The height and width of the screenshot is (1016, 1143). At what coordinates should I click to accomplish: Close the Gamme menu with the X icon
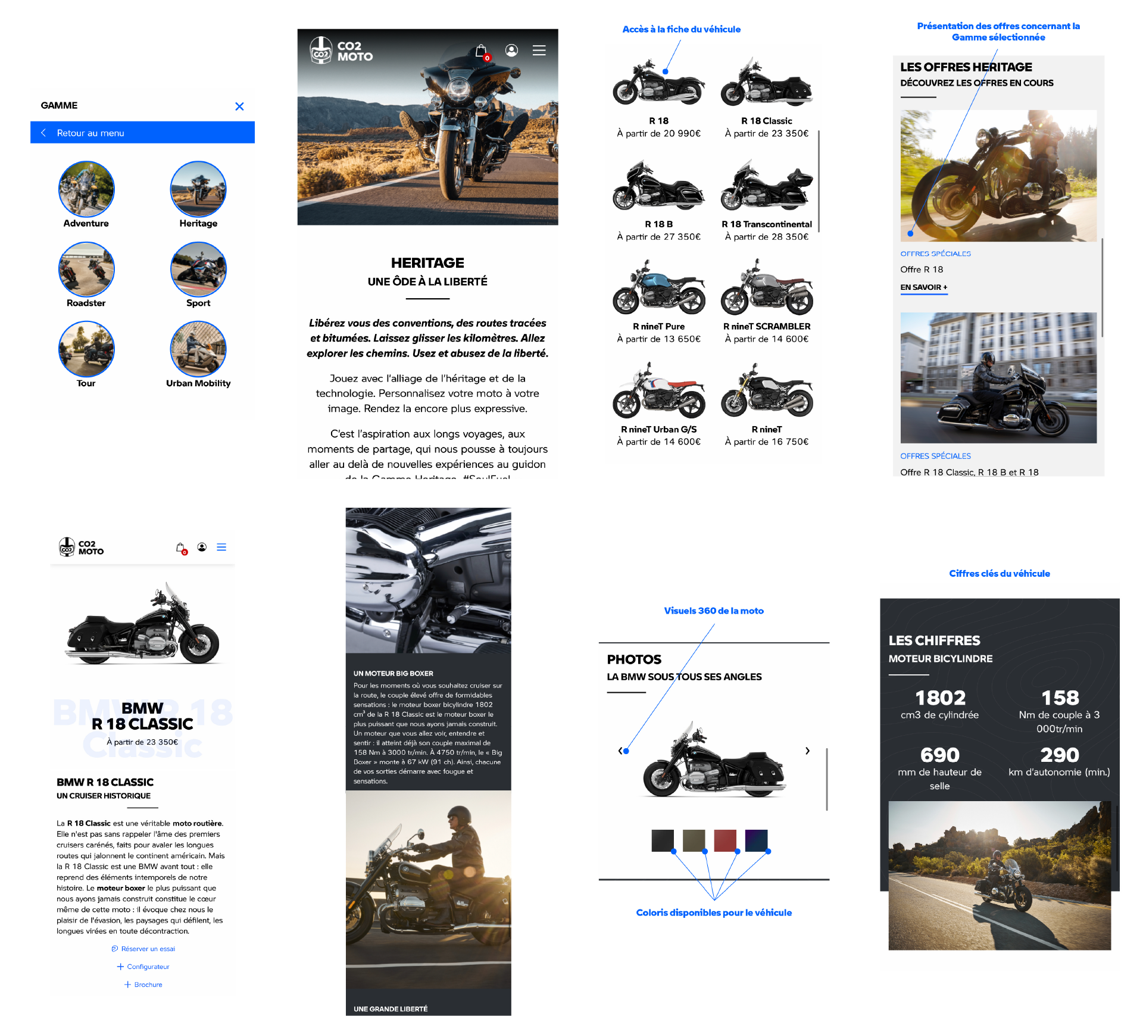pos(239,107)
